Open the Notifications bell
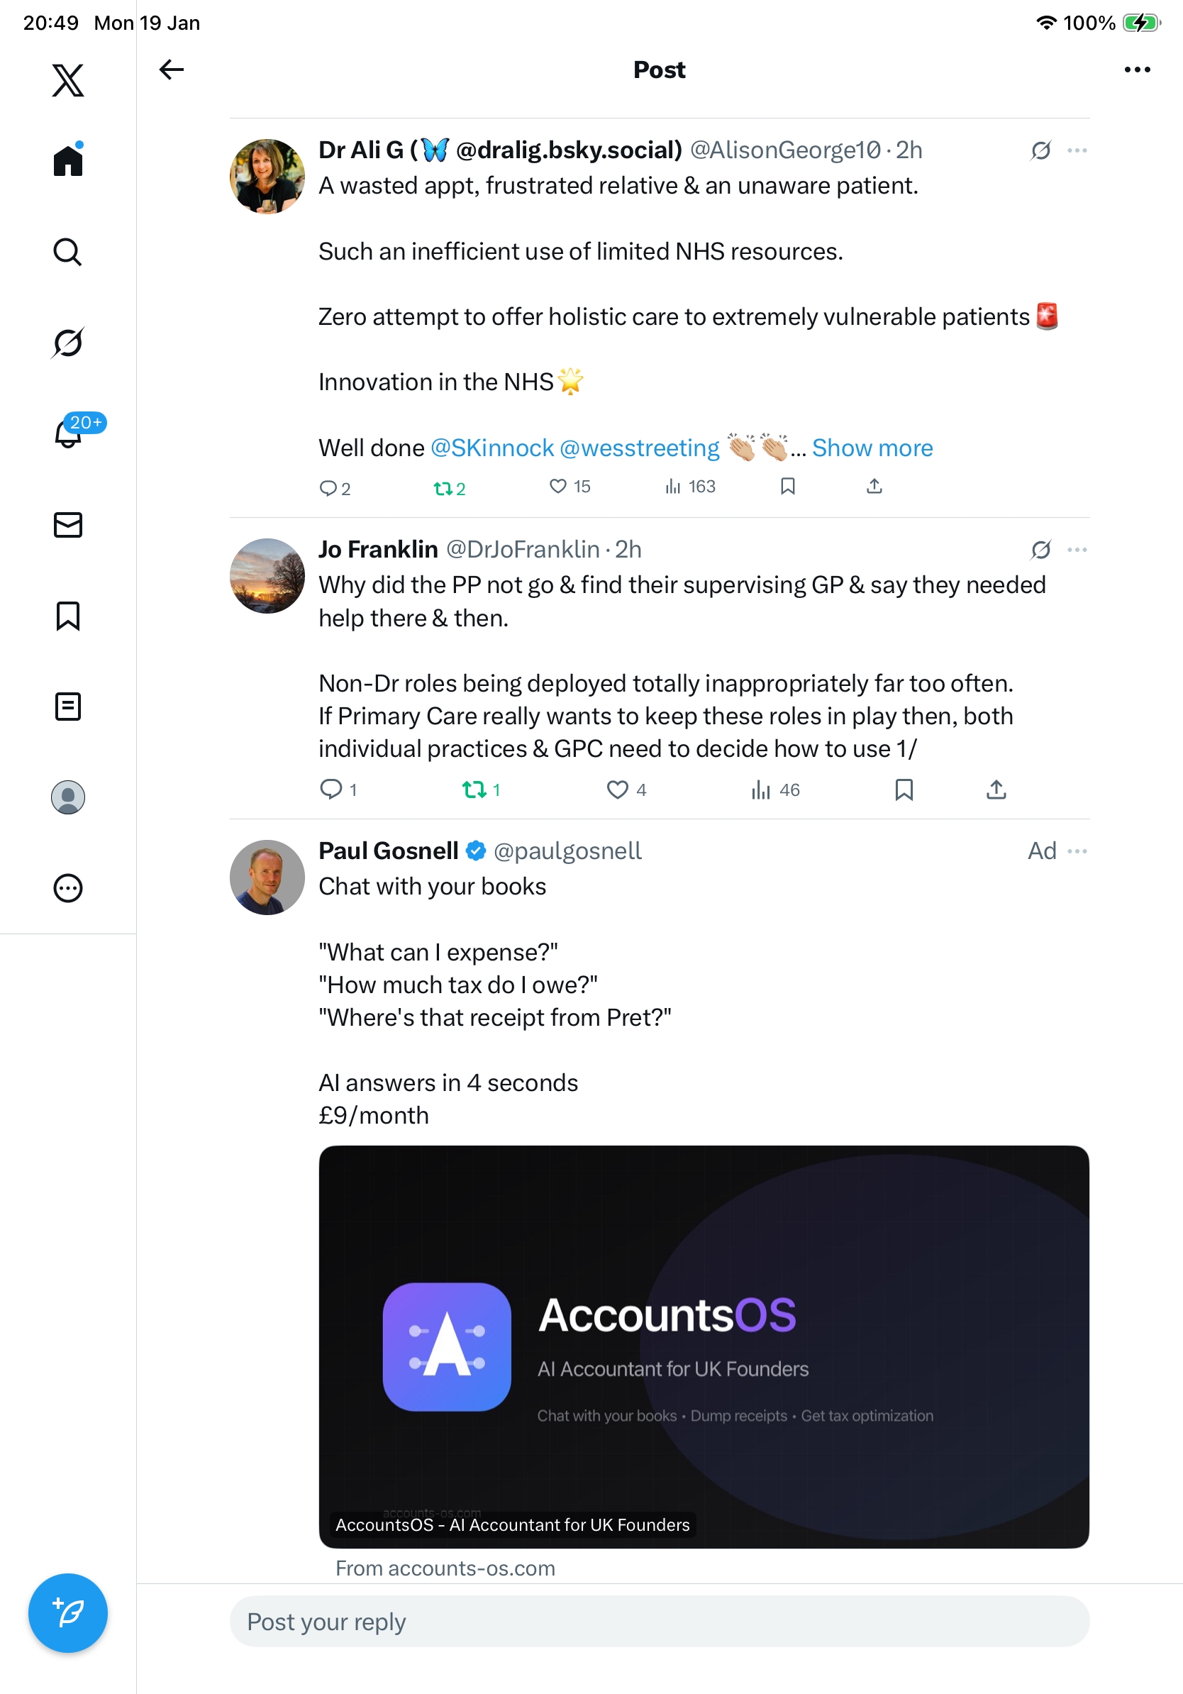 [x=68, y=433]
